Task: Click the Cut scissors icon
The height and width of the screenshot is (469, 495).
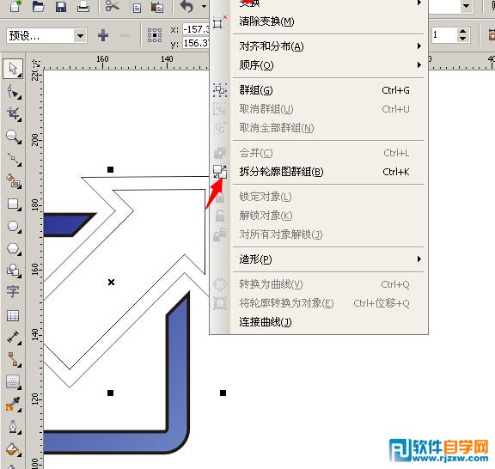Action: (x=112, y=6)
